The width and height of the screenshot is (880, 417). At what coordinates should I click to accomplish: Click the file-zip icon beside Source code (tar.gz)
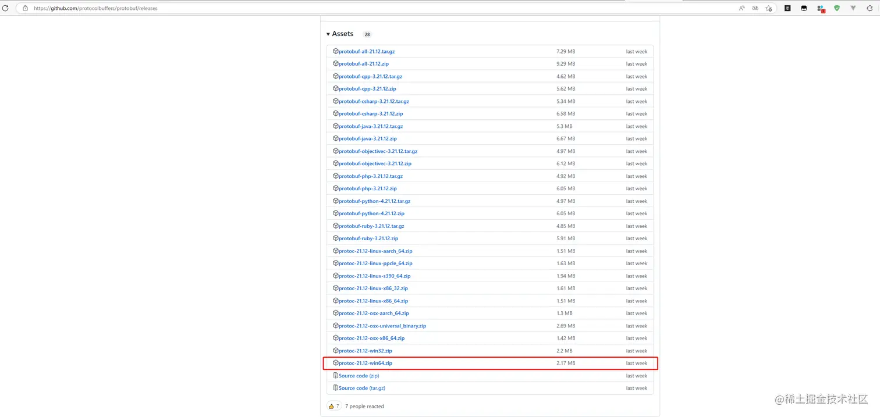[x=336, y=388]
